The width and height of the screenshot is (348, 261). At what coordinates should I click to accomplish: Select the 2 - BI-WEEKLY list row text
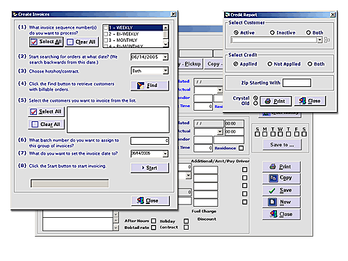[x=124, y=34]
